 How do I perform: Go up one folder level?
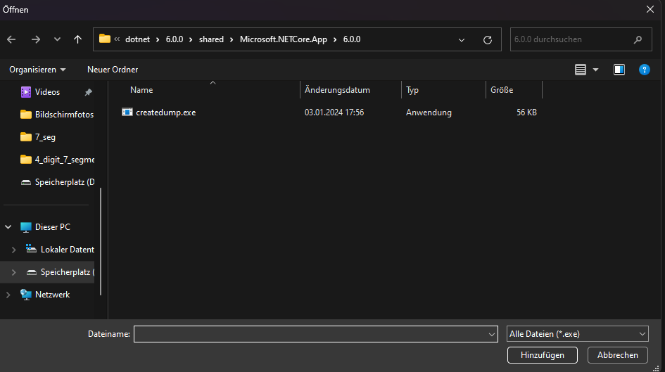[77, 39]
